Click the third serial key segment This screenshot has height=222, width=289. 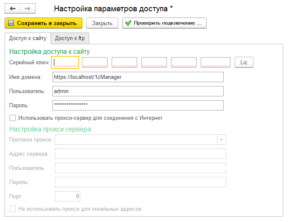[x=124, y=62]
